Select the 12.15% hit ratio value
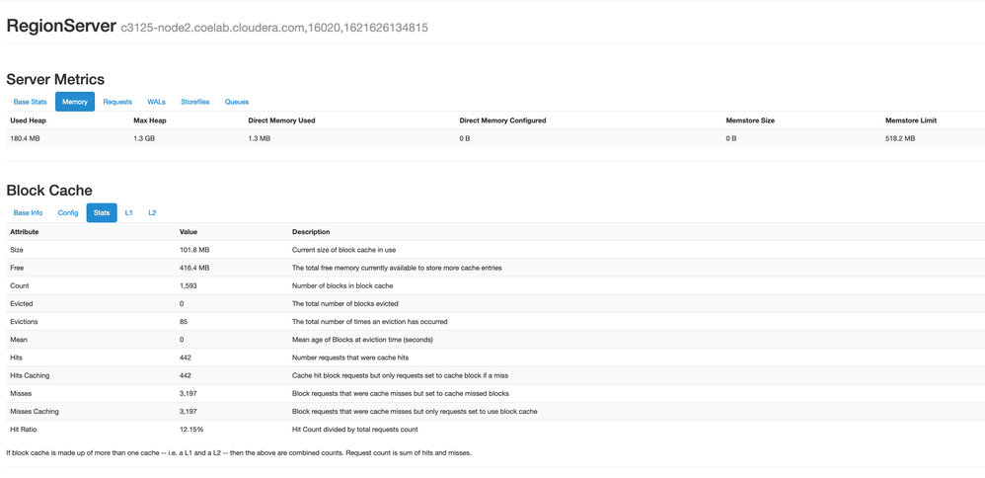This screenshot has width=985, height=478. [191, 430]
